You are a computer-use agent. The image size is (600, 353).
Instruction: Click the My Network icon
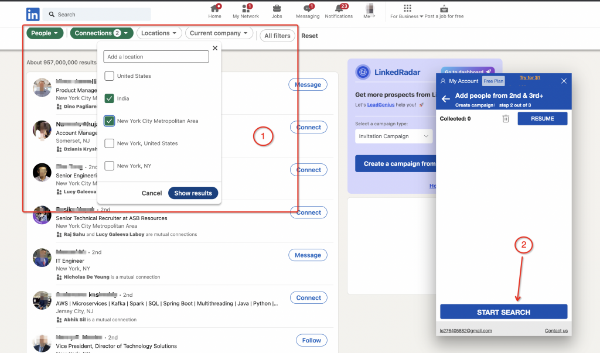coord(246,9)
